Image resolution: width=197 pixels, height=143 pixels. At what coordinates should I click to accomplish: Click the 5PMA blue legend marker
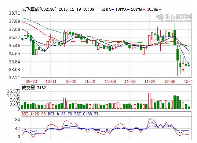tap(113, 10)
